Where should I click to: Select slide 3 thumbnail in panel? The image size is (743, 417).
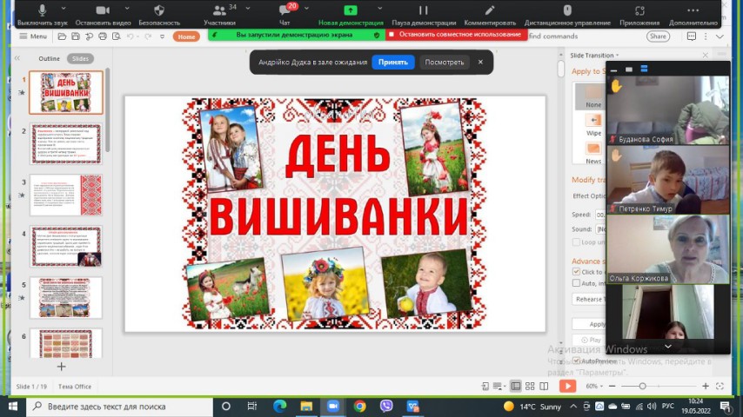pyautogui.click(x=66, y=195)
